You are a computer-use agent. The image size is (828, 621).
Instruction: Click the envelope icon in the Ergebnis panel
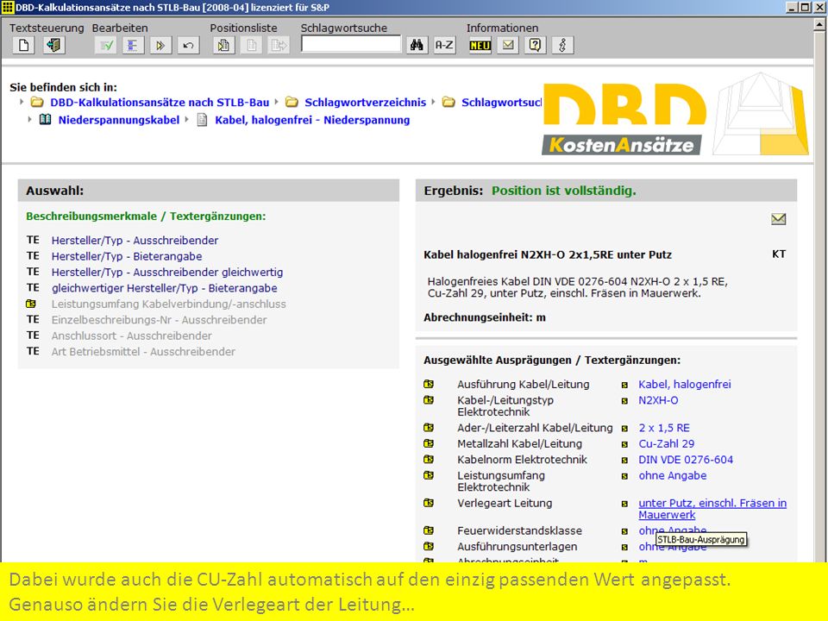(x=778, y=218)
